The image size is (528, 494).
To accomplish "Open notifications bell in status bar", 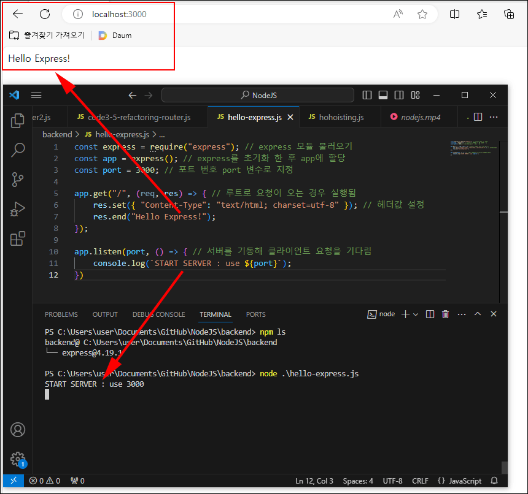I will point(494,481).
